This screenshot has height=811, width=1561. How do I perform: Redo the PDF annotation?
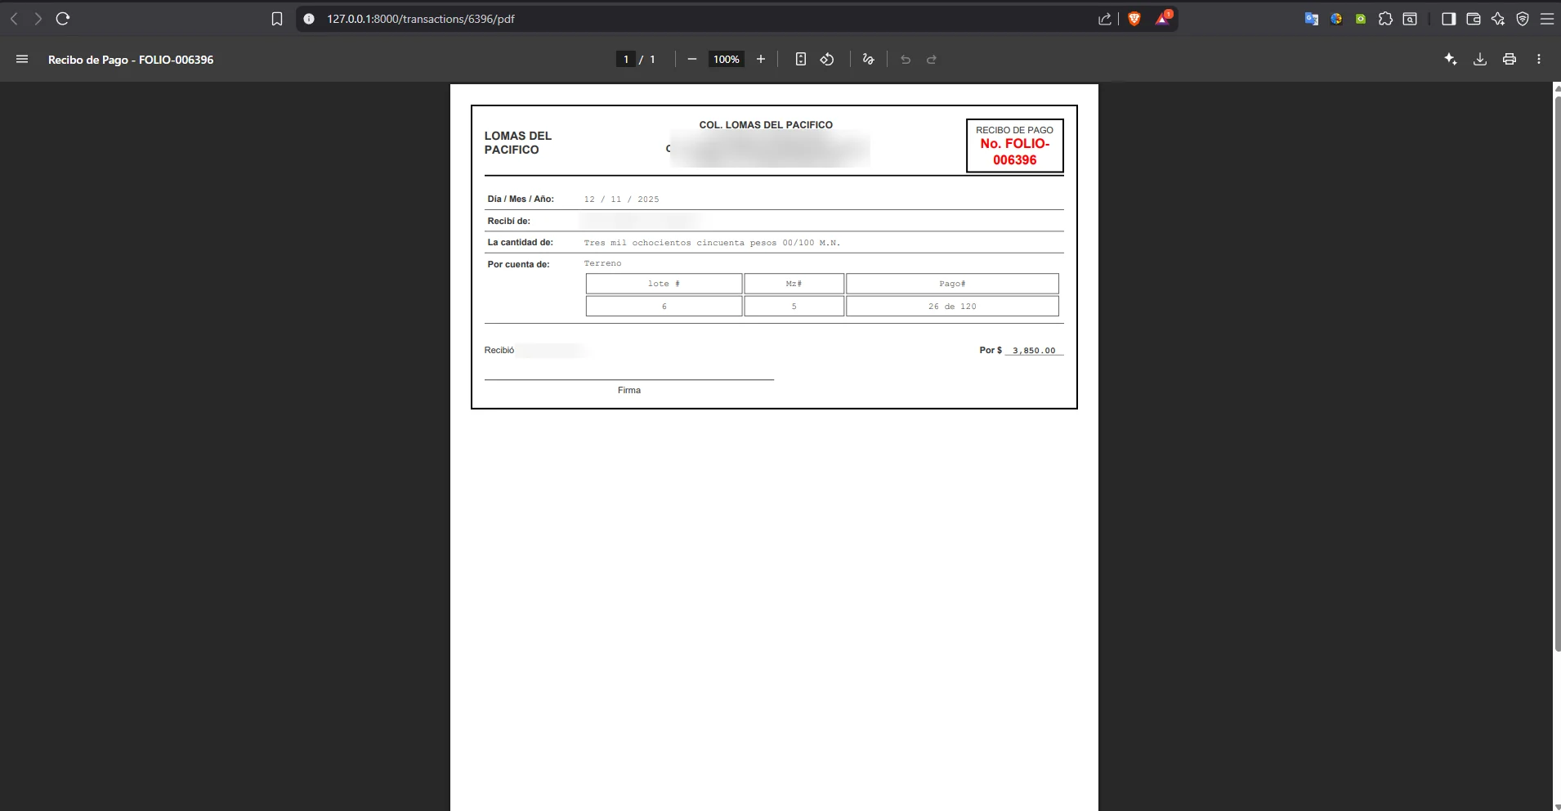pos(932,59)
